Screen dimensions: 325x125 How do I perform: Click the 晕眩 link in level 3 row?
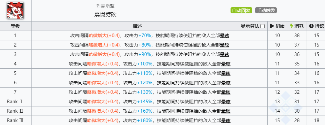(224, 54)
